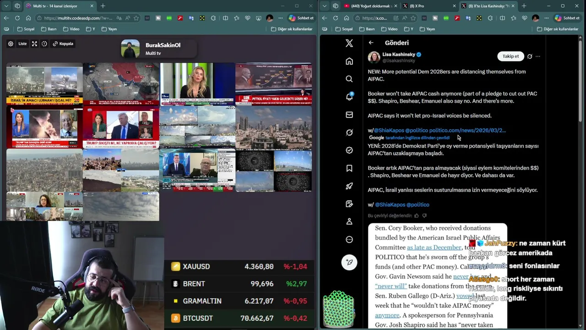Go back using arrow beside Gönderi

pyautogui.click(x=371, y=43)
